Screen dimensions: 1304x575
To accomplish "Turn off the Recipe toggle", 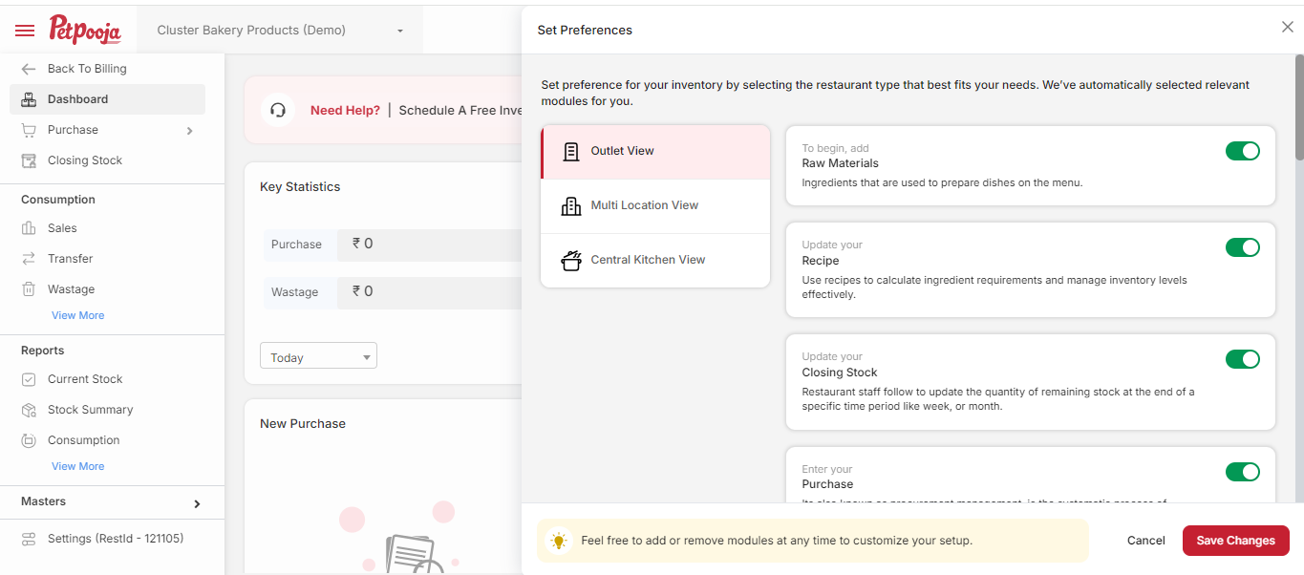I will coord(1242,247).
